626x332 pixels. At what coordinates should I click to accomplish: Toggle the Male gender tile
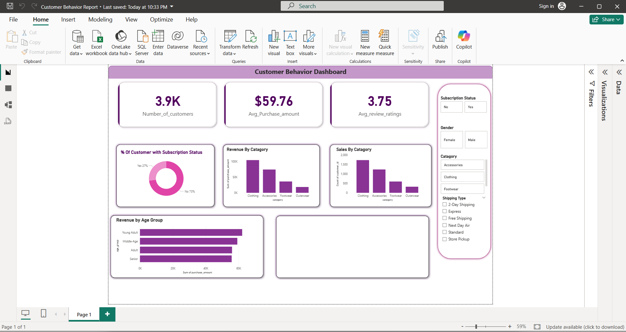tap(476, 140)
